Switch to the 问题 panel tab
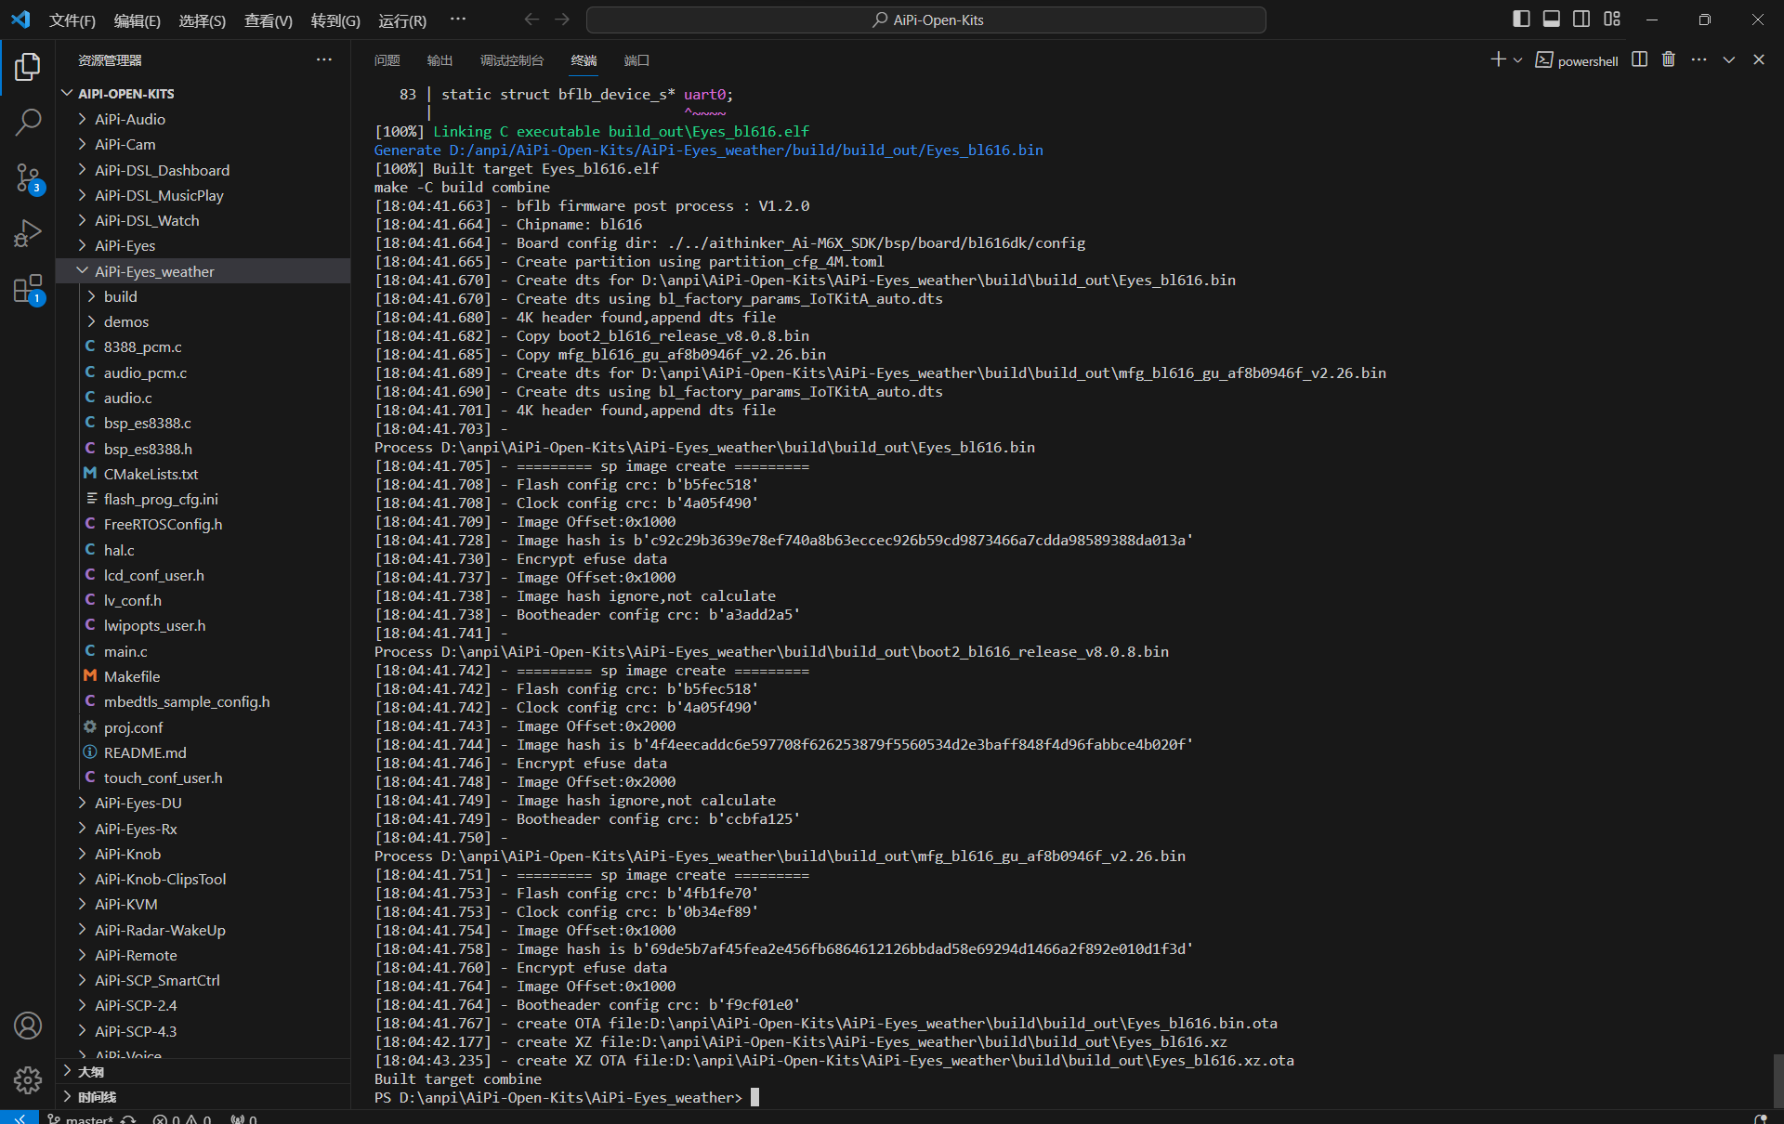Screen dimensions: 1784x1124 [x=387, y=60]
